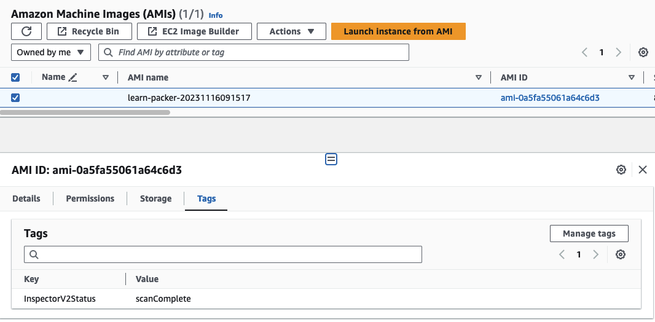Viewport: 655px width, 322px height.
Task: Uncheck the learn-packer AMI row checkbox
Action: tap(16, 98)
